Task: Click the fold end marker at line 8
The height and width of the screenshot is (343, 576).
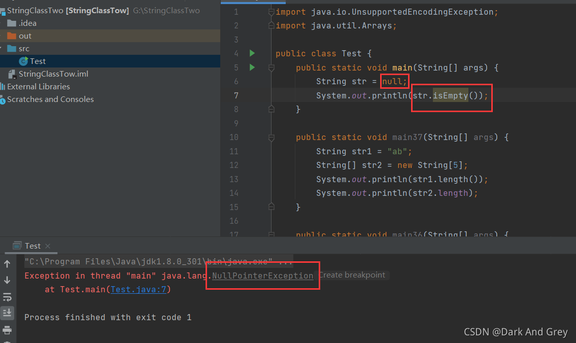Action: [x=271, y=109]
